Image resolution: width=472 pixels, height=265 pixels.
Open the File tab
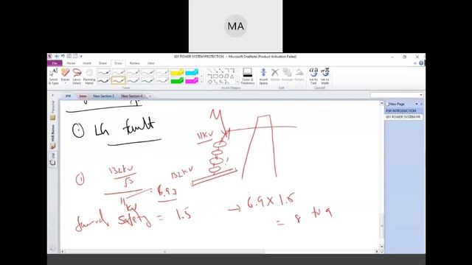(x=55, y=63)
